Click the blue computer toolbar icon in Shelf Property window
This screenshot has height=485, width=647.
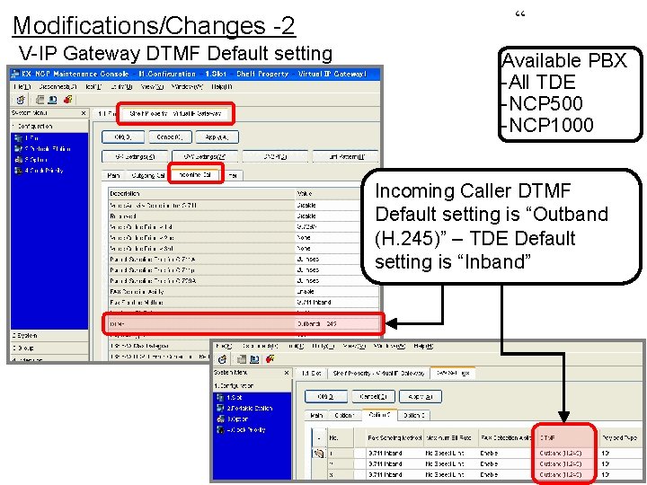(x=52, y=100)
